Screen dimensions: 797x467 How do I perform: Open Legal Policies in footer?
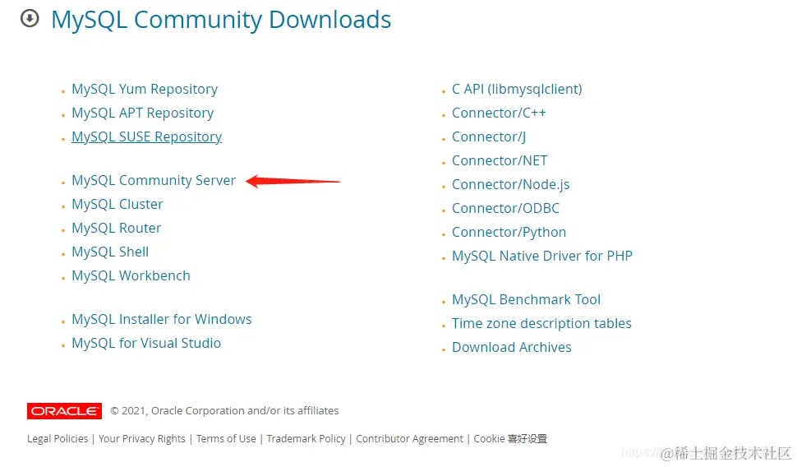pos(58,438)
